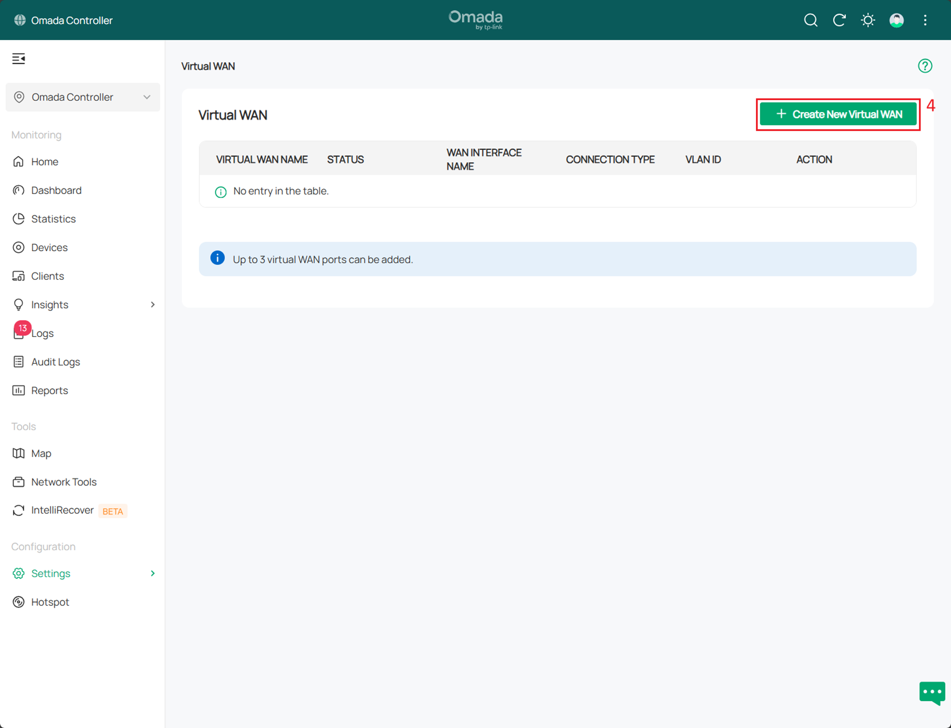
Task: Click the VIRTUAL WAN NAME column header
Action: click(262, 160)
